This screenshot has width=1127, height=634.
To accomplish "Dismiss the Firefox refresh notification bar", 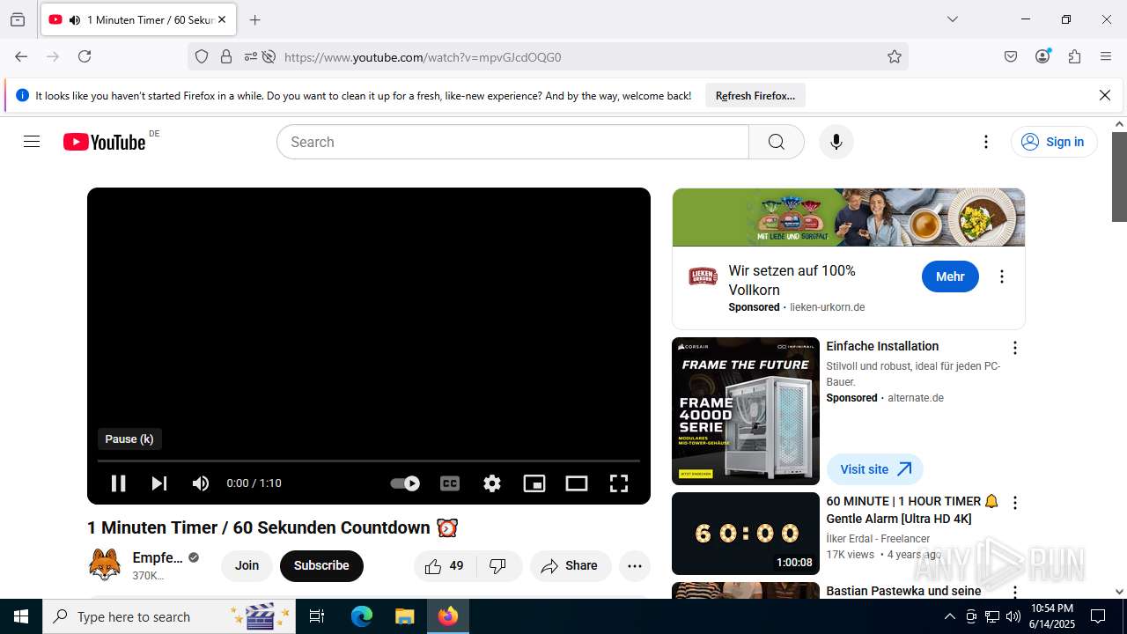I will tap(1105, 95).
